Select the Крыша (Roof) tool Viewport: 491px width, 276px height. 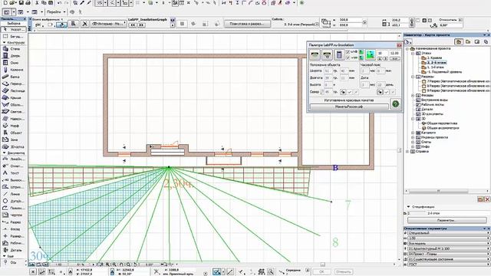(x=12, y=97)
